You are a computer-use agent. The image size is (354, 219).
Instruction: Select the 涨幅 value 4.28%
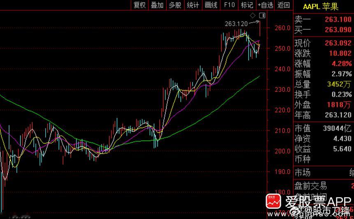(342, 63)
